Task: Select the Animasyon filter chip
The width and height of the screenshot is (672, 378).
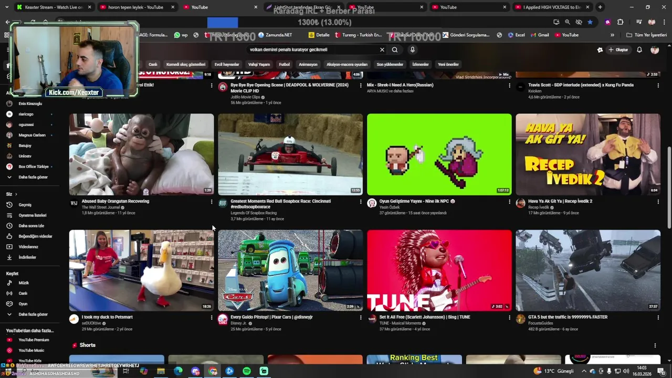Action: [308, 65]
